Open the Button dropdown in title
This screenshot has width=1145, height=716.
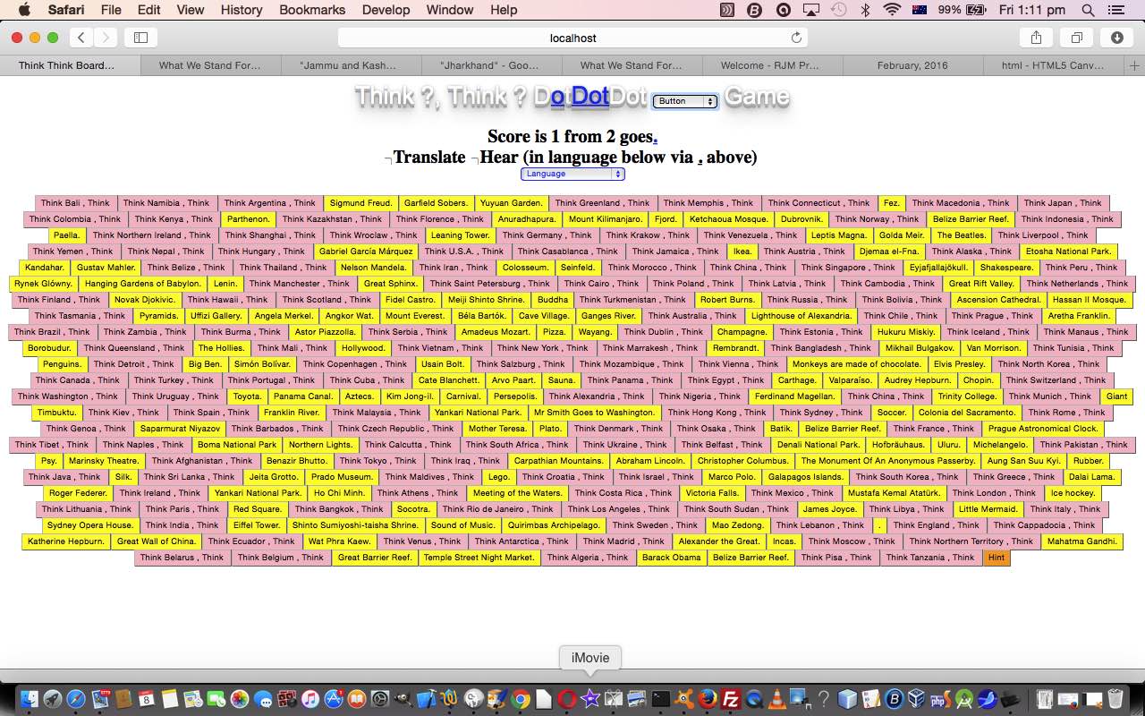tap(684, 101)
